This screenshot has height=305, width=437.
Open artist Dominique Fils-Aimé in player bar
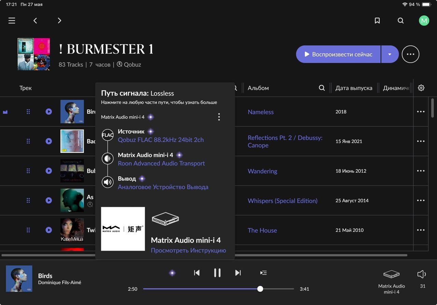pyautogui.click(x=60, y=282)
